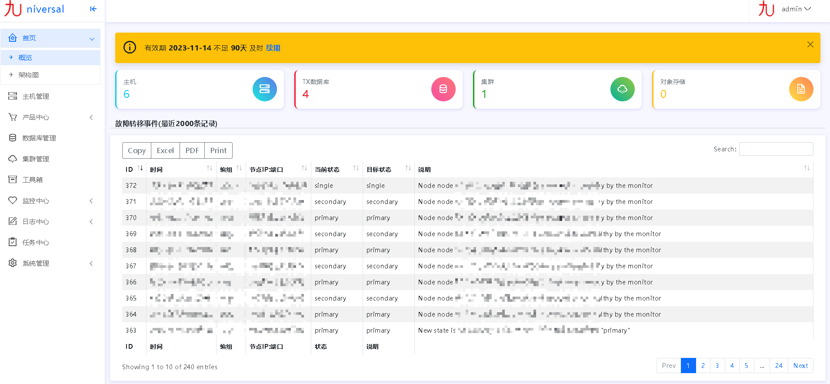
Task: Dismiss the yellow expiry warning banner
Action: tap(810, 44)
